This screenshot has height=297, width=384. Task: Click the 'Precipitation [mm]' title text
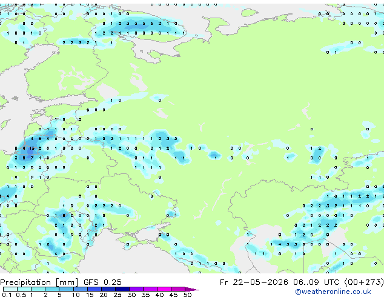39,282
